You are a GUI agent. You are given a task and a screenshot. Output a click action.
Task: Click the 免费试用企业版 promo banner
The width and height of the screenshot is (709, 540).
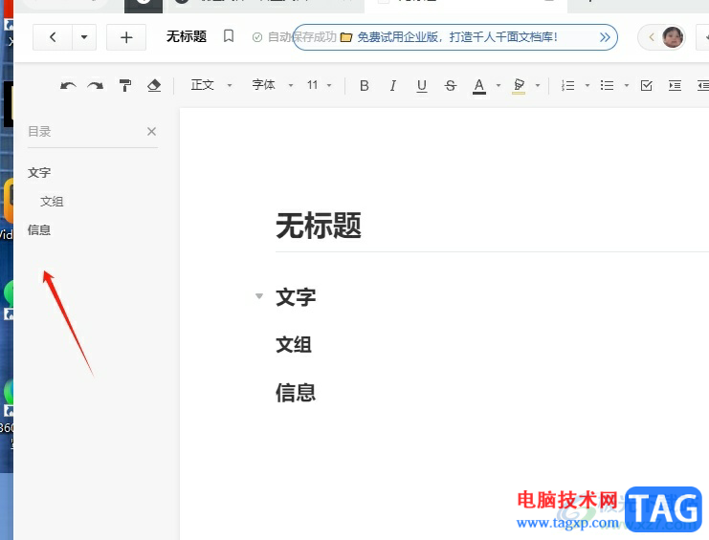[455, 37]
